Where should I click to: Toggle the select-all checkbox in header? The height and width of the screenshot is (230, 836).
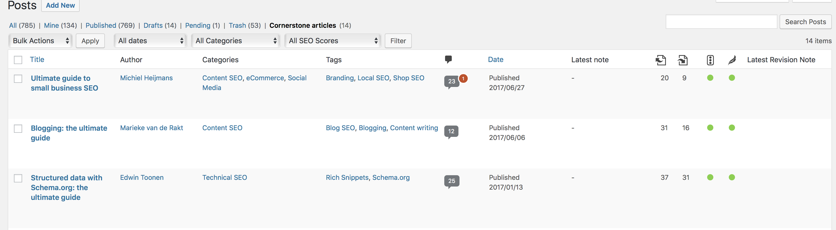click(18, 60)
